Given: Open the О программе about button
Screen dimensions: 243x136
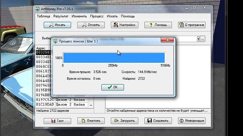Looking at the screenshot, I should click(191, 25).
